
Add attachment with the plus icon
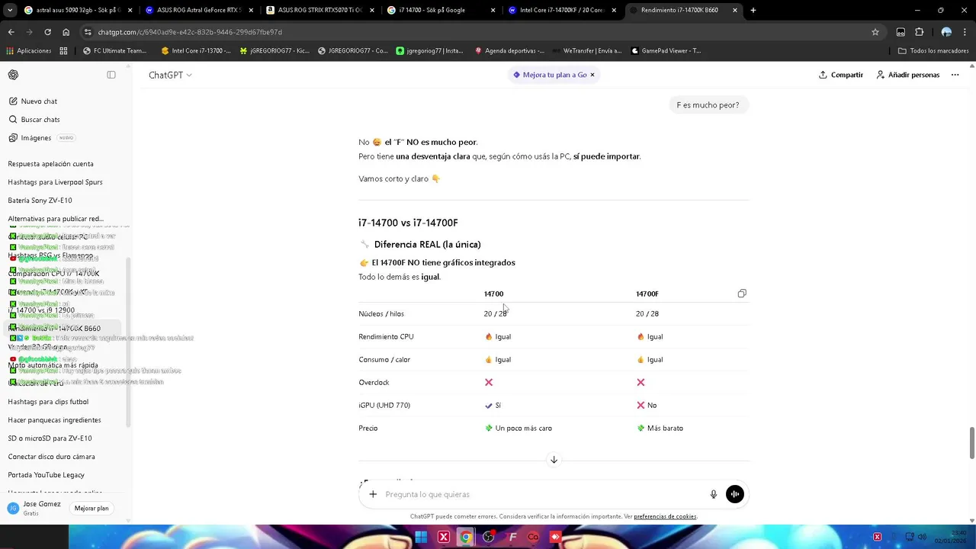[373, 494]
